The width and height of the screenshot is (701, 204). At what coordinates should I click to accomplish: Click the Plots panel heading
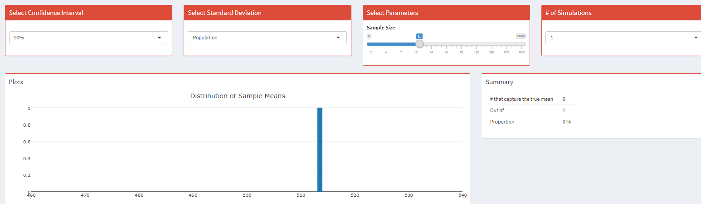[x=16, y=82]
